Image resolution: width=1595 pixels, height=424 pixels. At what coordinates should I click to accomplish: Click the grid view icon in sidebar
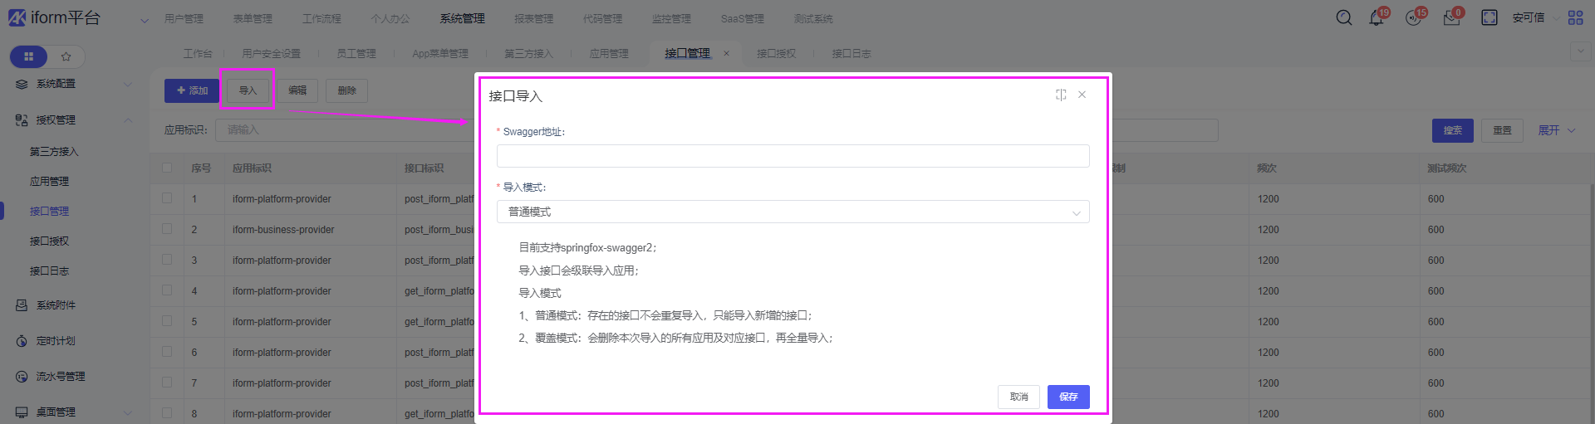(28, 56)
